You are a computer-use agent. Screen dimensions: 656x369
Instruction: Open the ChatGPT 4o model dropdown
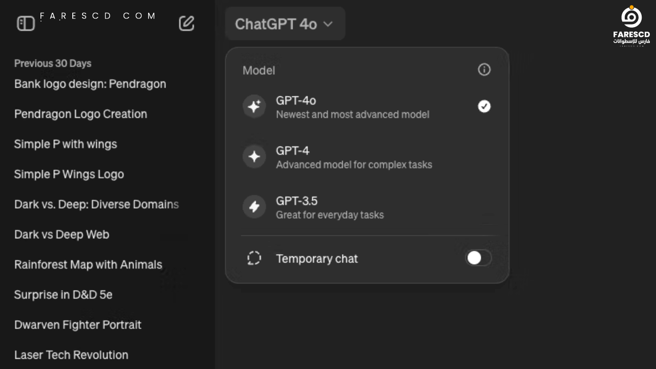coord(284,24)
